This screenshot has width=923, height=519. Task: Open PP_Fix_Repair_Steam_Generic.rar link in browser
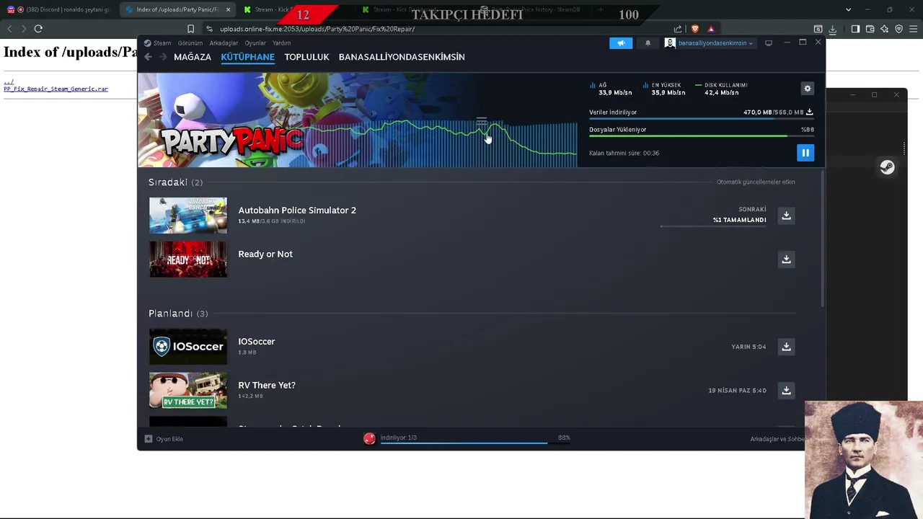pos(56,89)
